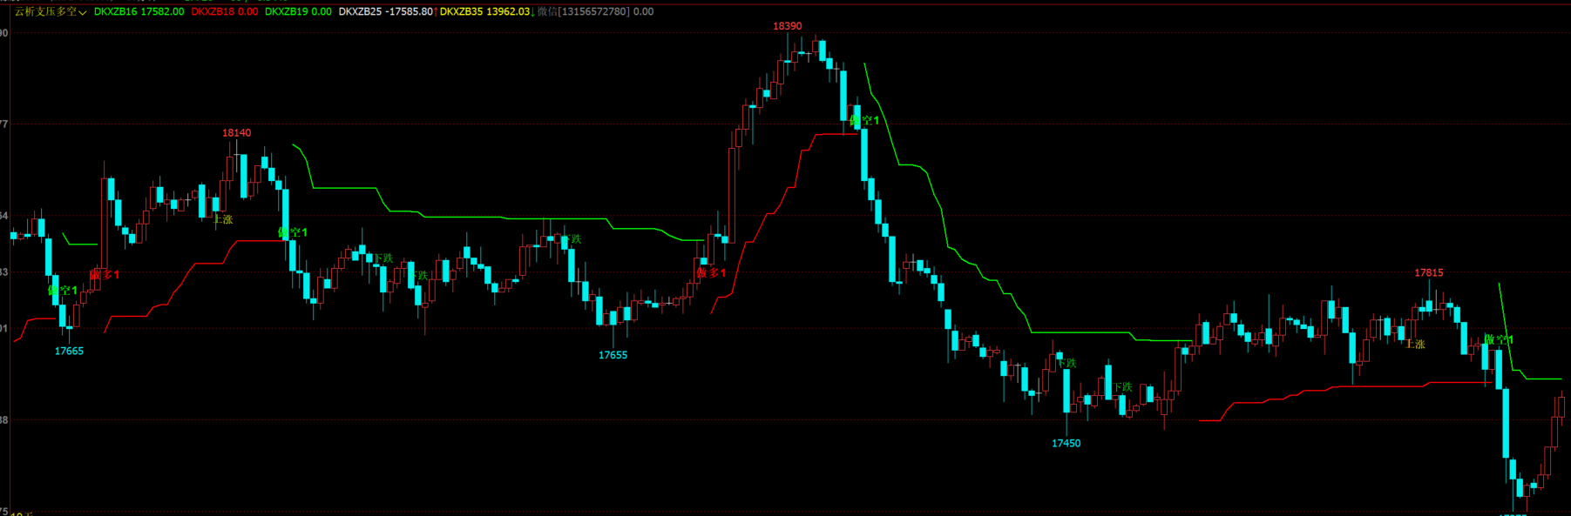Click the 17665 low price label
Viewport: 1571px width, 516px height.
pos(69,352)
